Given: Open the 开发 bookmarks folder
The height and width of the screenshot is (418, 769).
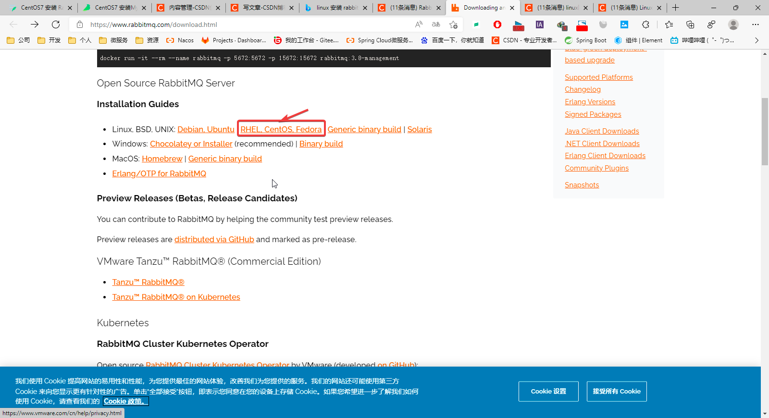Looking at the screenshot, I should coord(49,40).
